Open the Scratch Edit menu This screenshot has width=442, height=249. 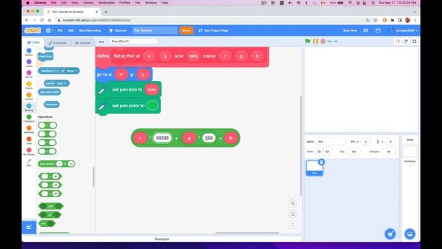(70, 30)
